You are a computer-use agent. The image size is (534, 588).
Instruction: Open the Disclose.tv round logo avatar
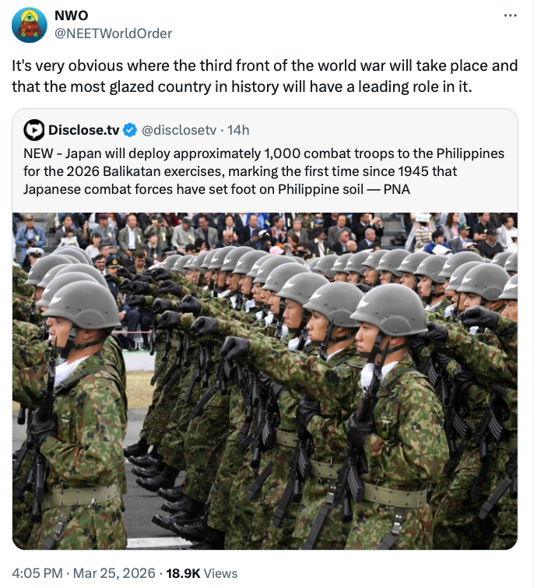tap(34, 130)
